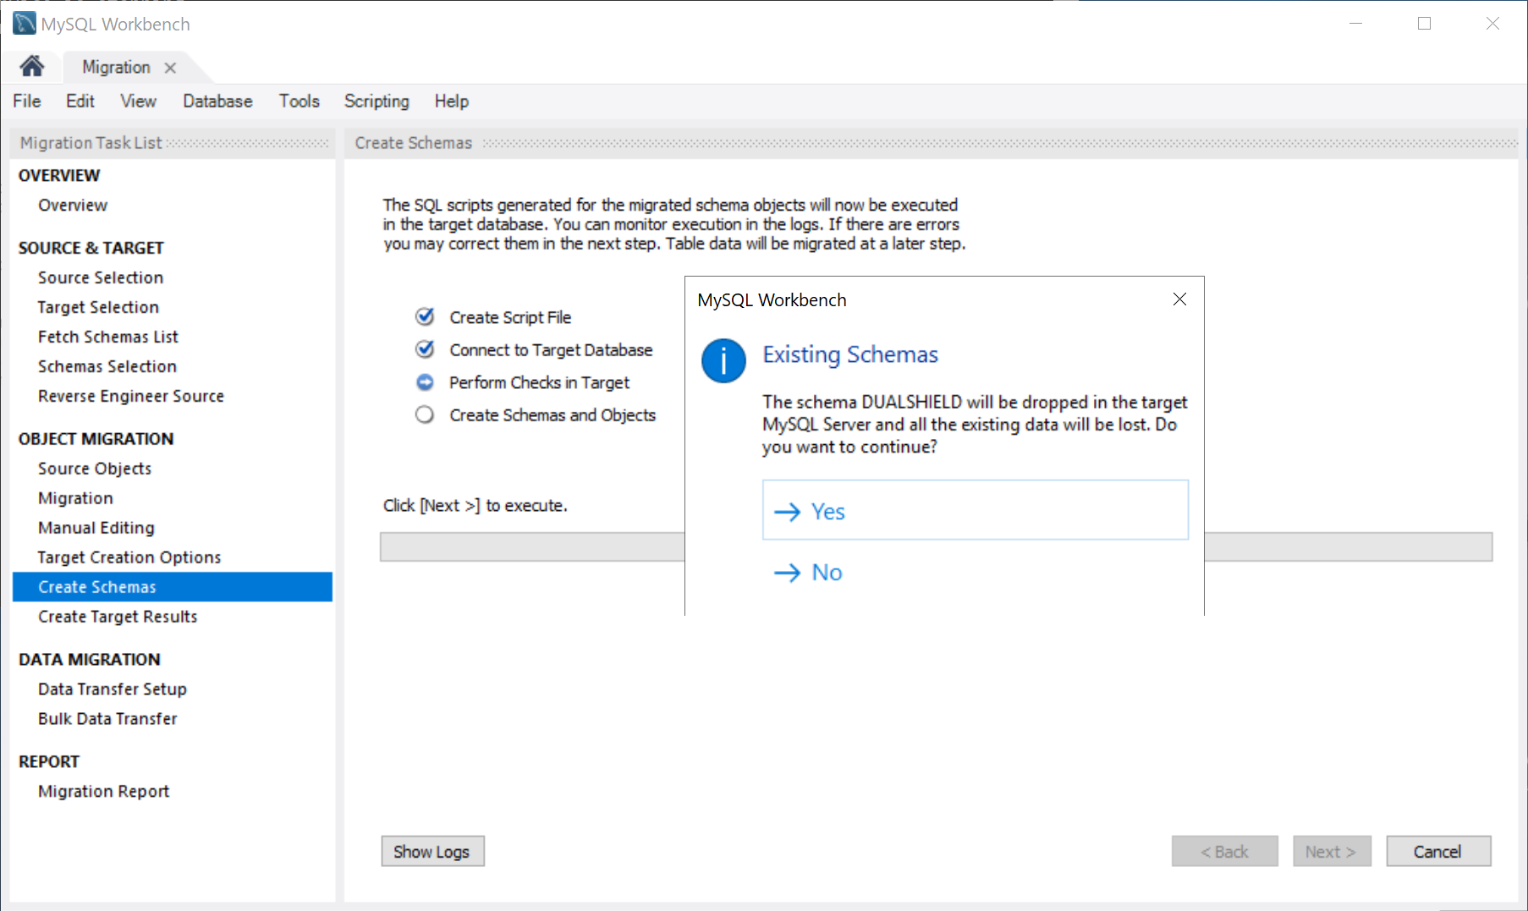This screenshot has width=1528, height=911.
Task: Choose Yes to drop the schema
Action: pos(975,510)
